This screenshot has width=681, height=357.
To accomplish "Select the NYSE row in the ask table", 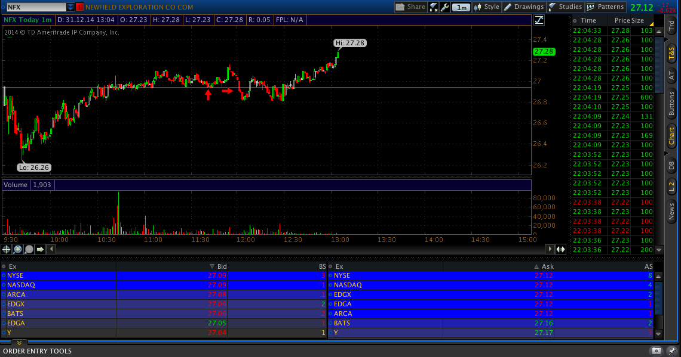I will point(491,275).
